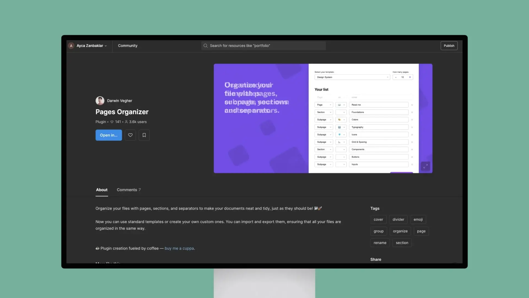
Task: Click the heart/like icon
Action: click(130, 135)
